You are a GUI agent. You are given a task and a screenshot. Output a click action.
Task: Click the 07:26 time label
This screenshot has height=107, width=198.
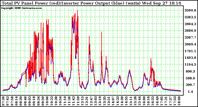click(x=3, y=101)
